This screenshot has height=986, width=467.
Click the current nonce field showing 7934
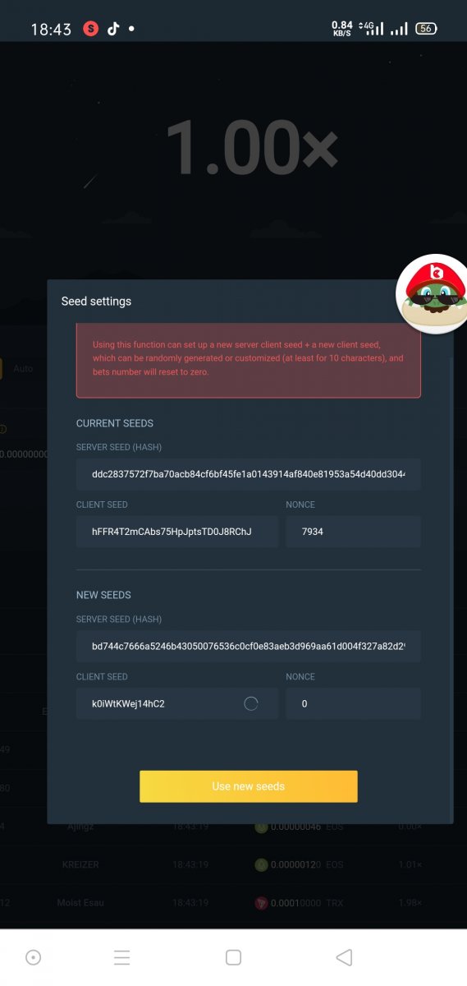[x=353, y=532]
